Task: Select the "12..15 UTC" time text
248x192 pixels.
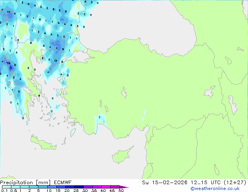Action: (206, 183)
